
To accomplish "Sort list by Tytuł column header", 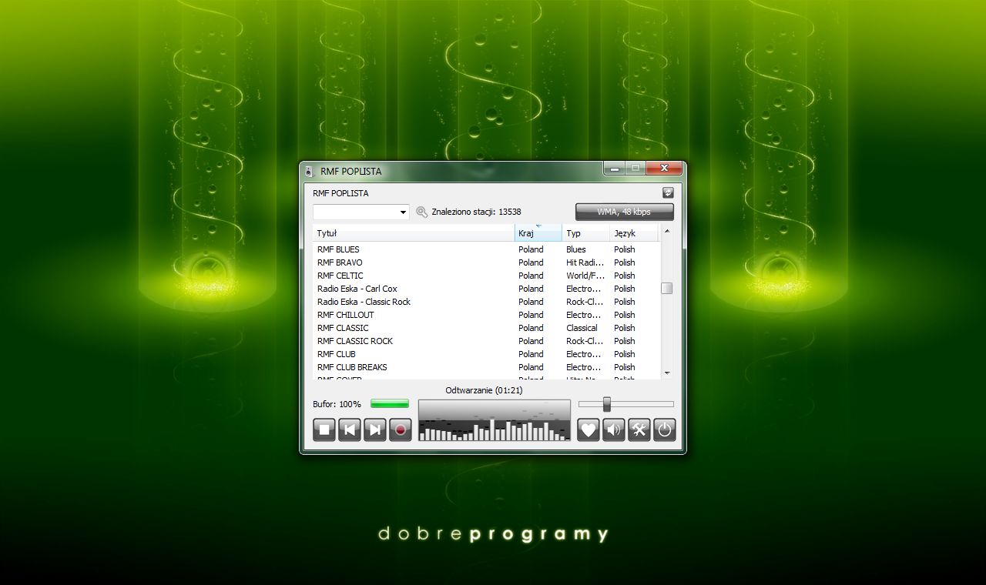I will pos(414,233).
